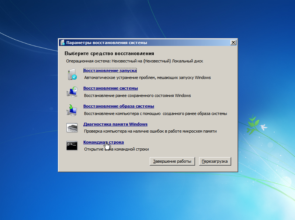Launch Диагностика памяти Windows
Viewport: 295px width, 220px height.
[115, 124]
